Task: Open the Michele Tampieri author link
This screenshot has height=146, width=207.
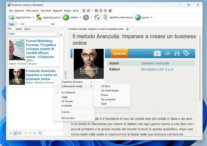Action: point(27,64)
